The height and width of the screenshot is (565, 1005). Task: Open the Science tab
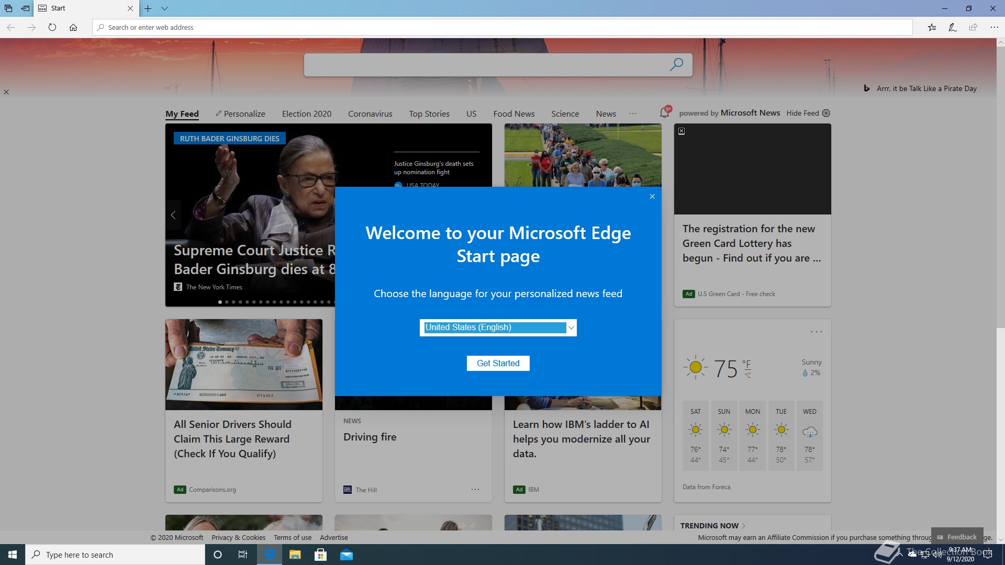[x=565, y=114]
